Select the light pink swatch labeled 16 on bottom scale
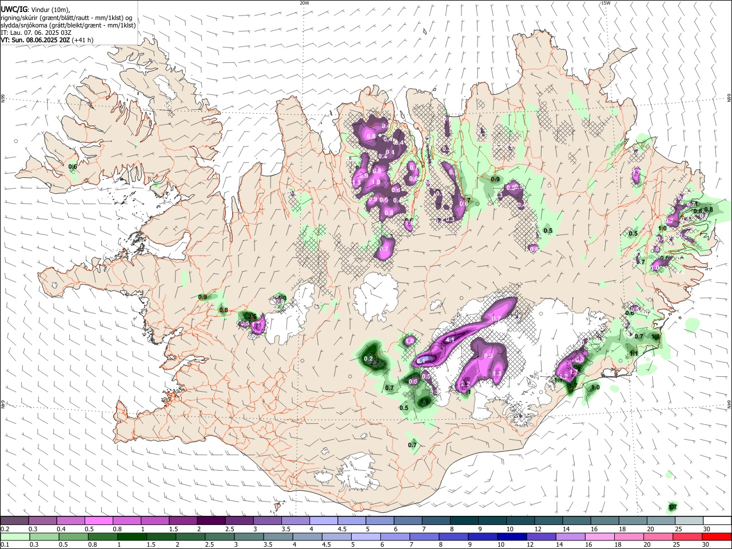Screen dimensions: 732x549 pyautogui.click(x=599, y=536)
